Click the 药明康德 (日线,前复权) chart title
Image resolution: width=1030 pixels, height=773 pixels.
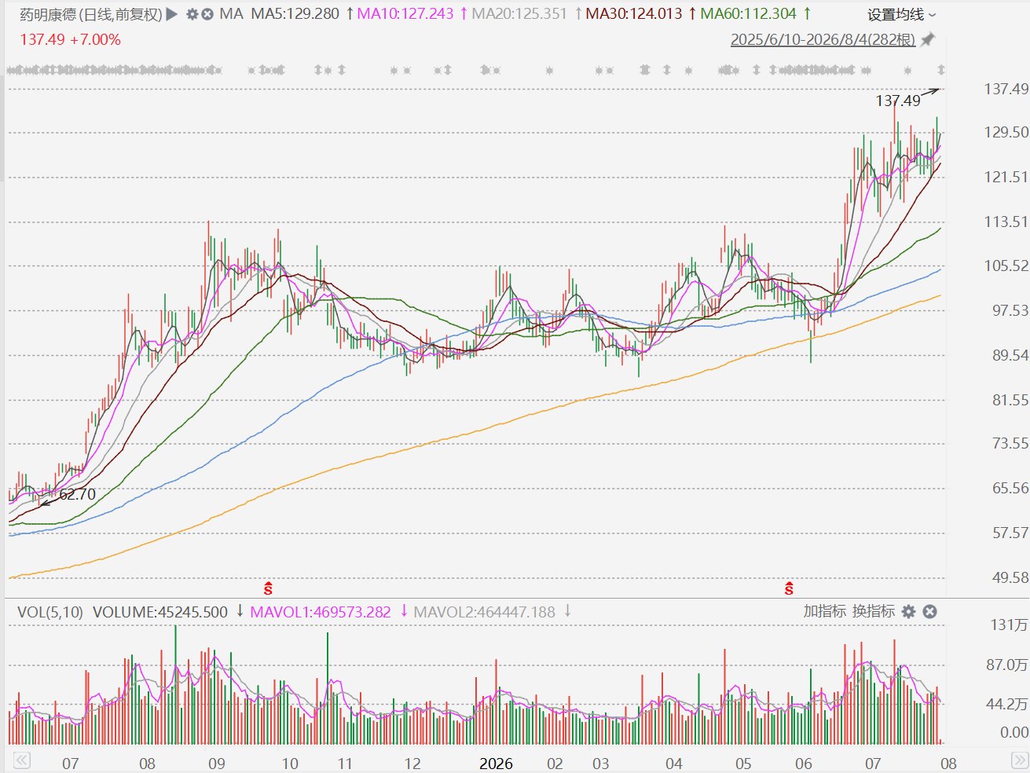coord(91,14)
